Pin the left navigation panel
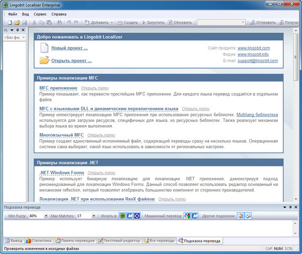302x254 pixels. [18, 30]
